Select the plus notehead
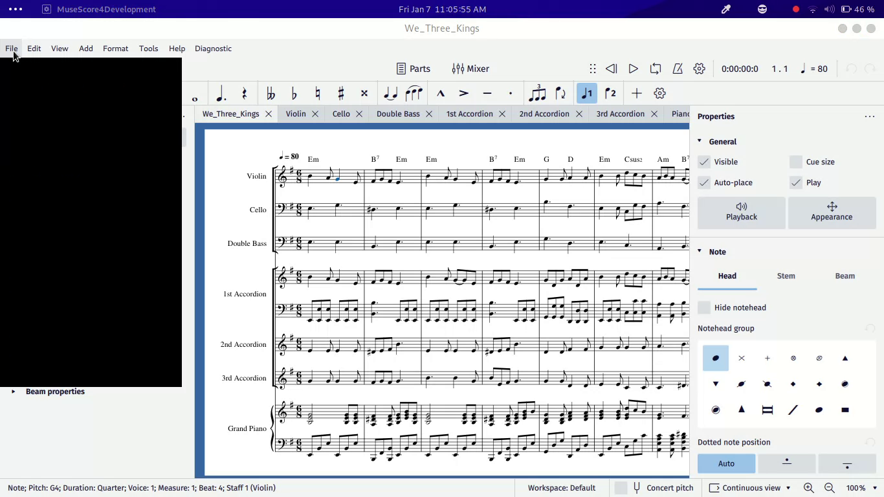The width and height of the screenshot is (884, 497). pos(768,358)
